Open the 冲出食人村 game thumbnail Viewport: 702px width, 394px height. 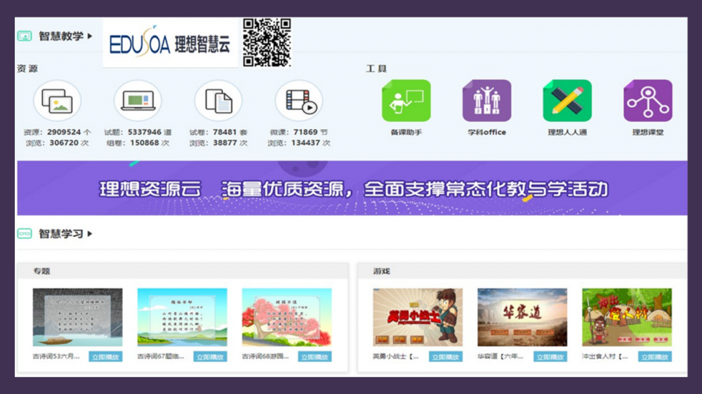click(626, 317)
